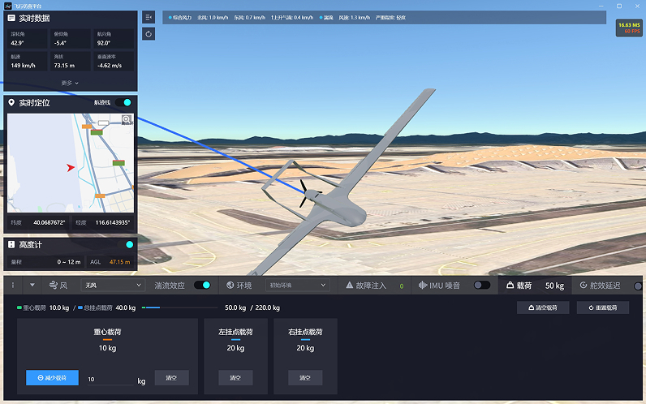
Task: Open the 故障注入 fault injection tab
Action: click(366, 285)
